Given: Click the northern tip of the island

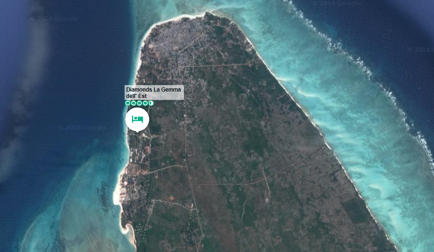Looking at the screenshot, I should coord(209,14).
